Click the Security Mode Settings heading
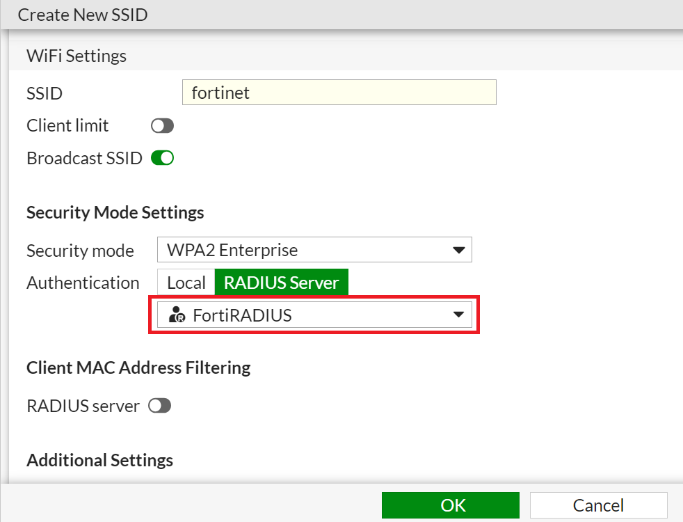 [115, 212]
